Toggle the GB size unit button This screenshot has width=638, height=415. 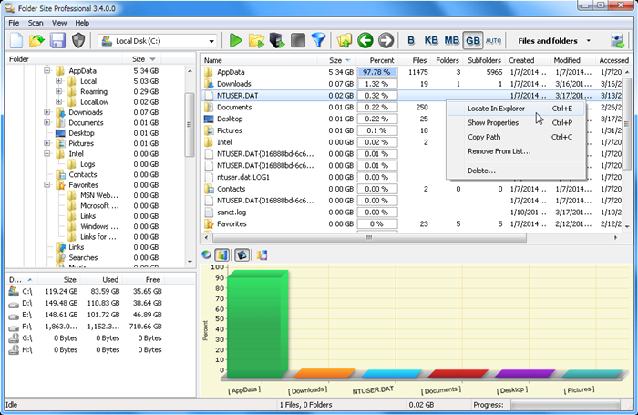coord(473,41)
